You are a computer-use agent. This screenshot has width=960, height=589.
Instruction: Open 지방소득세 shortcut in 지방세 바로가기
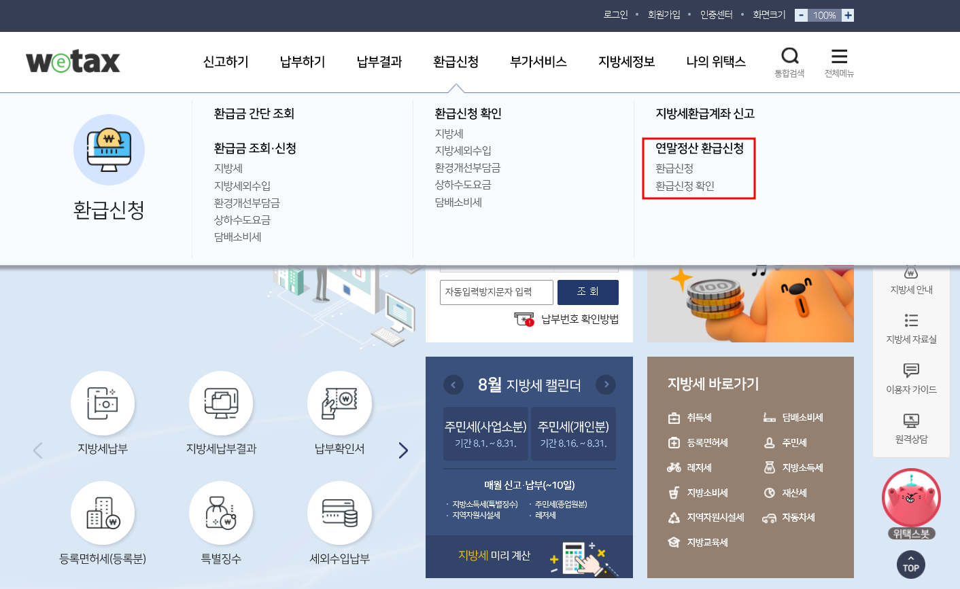(793, 468)
